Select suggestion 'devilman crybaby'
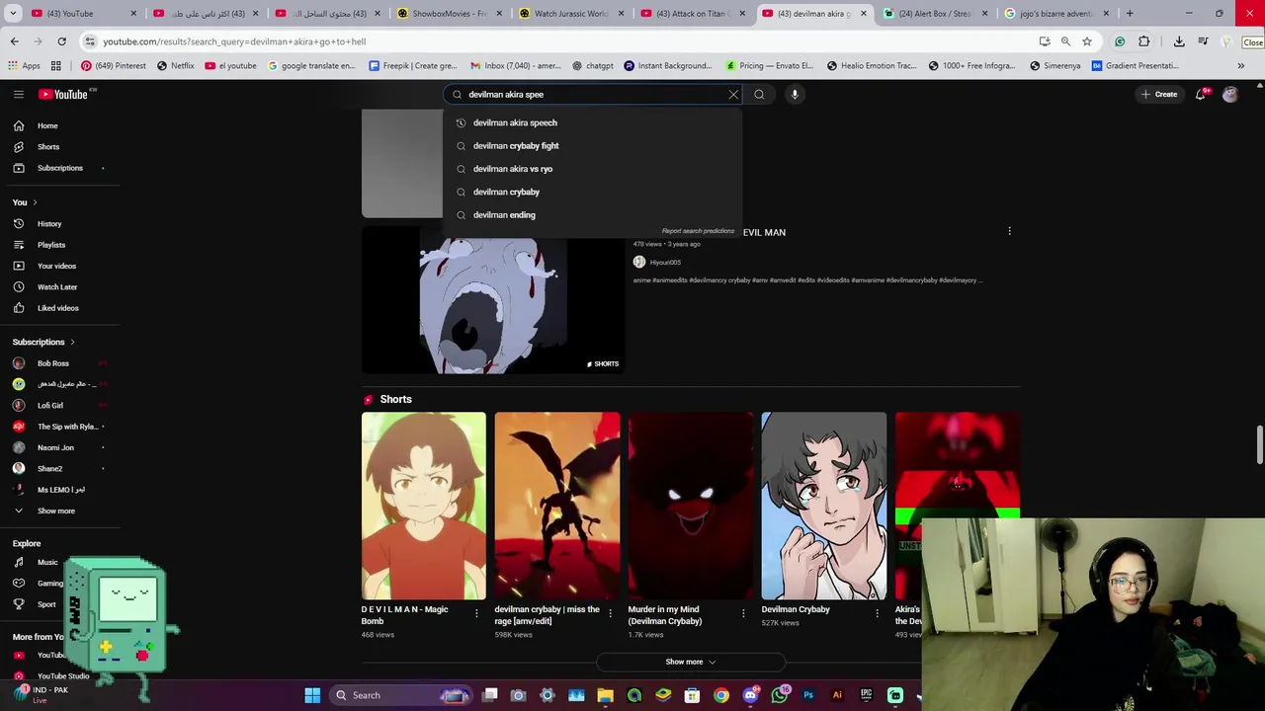Screen dimensions: 1265x711 (x=591, y=192)
